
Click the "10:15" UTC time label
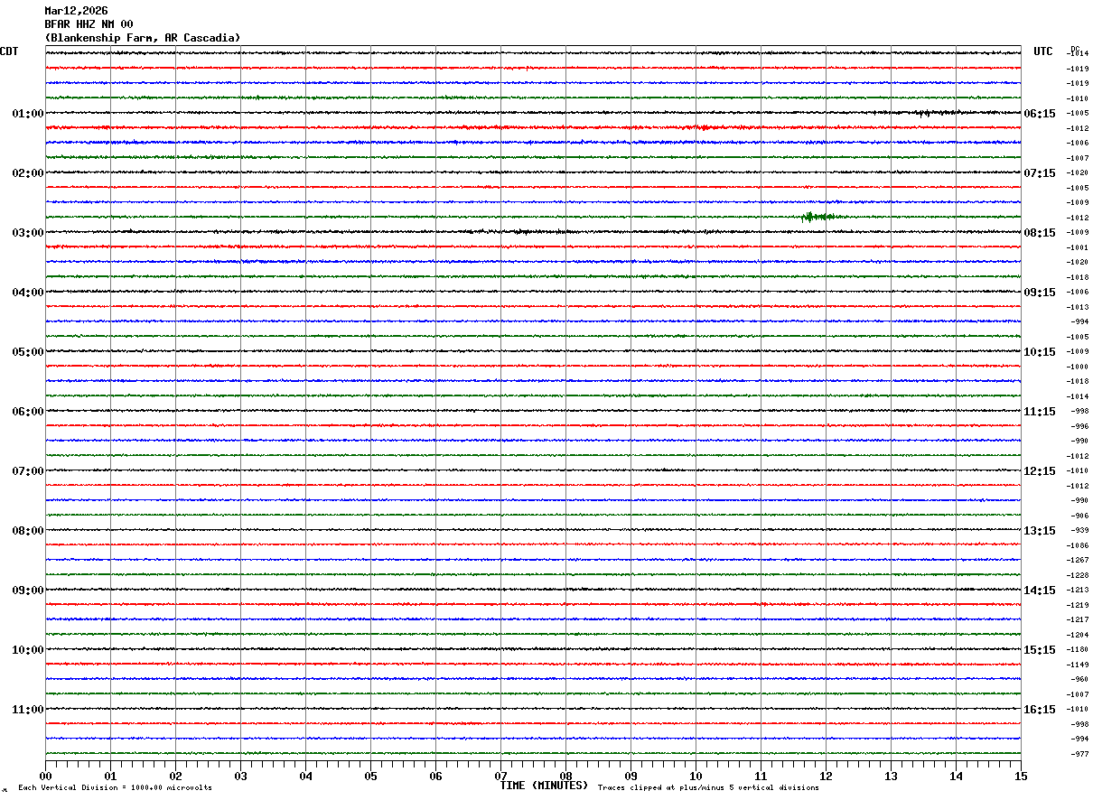pyautogui.click(x=1039, y=352)
